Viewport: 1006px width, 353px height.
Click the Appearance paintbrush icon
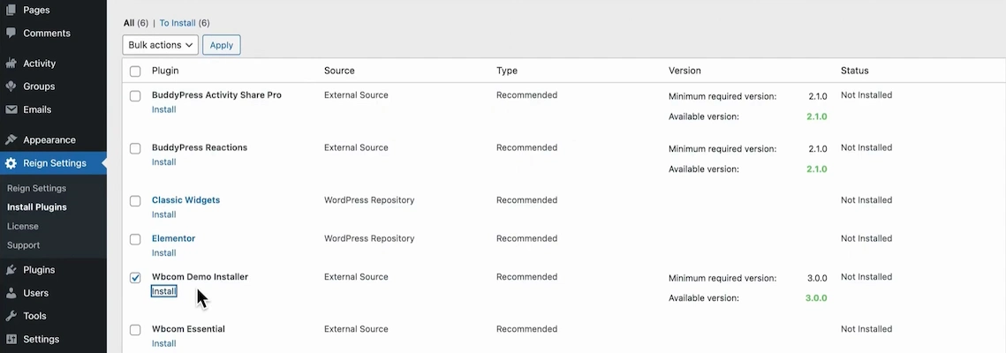11,139
